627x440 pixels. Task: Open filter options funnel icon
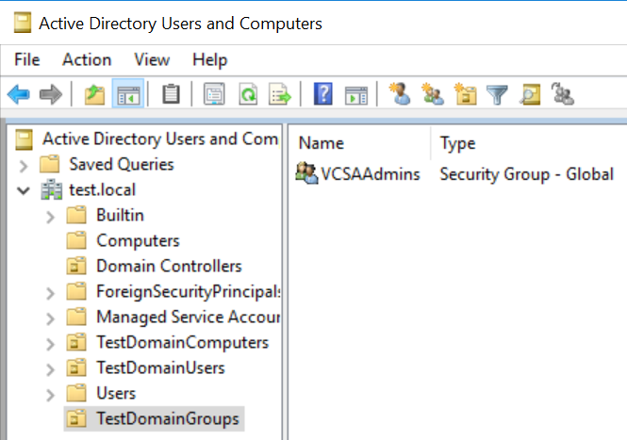[497, 95]
